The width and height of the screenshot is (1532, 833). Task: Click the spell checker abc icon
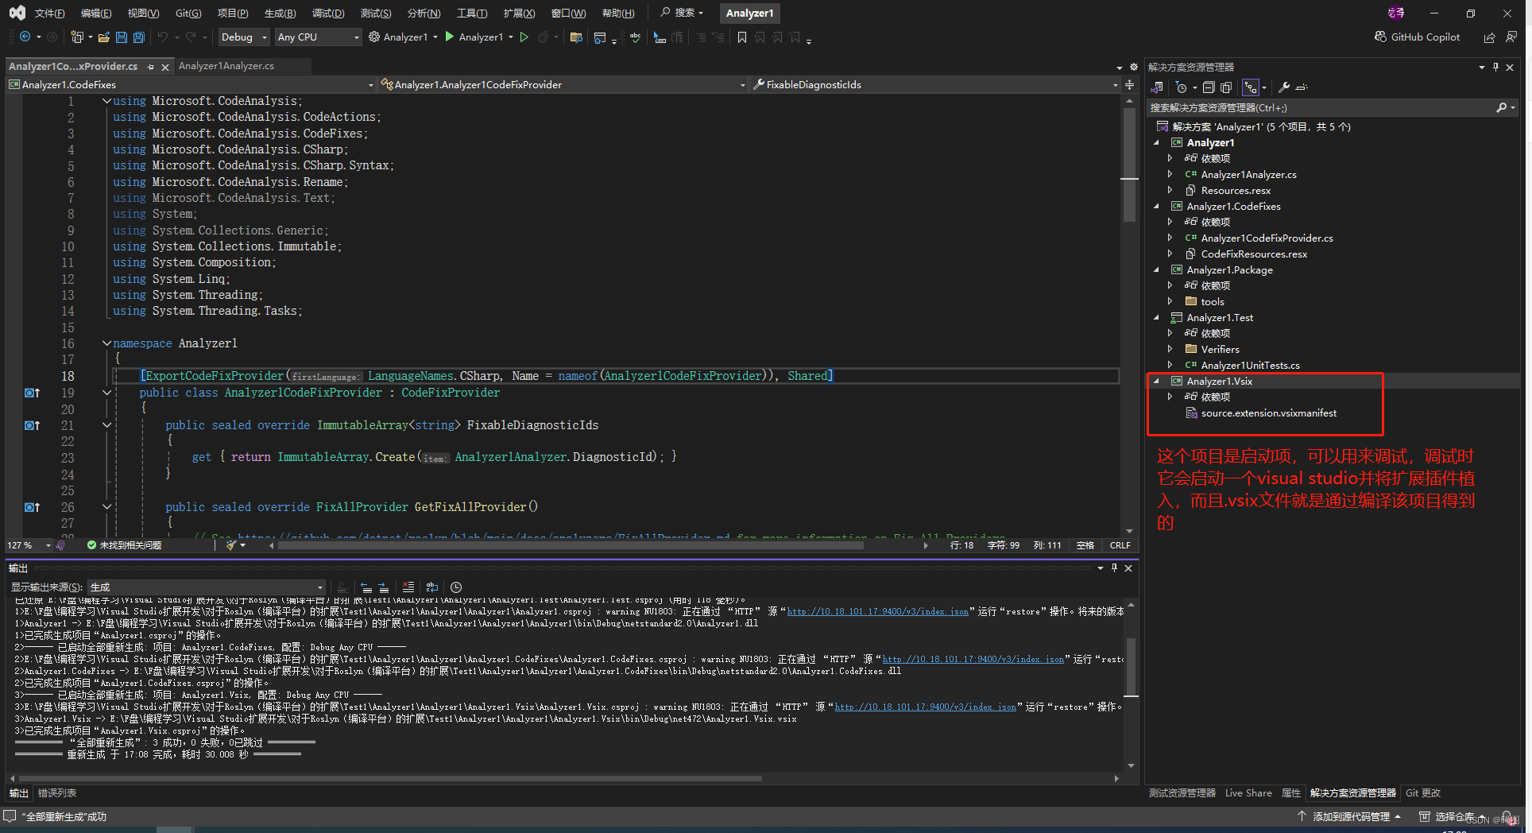[635, 37]
